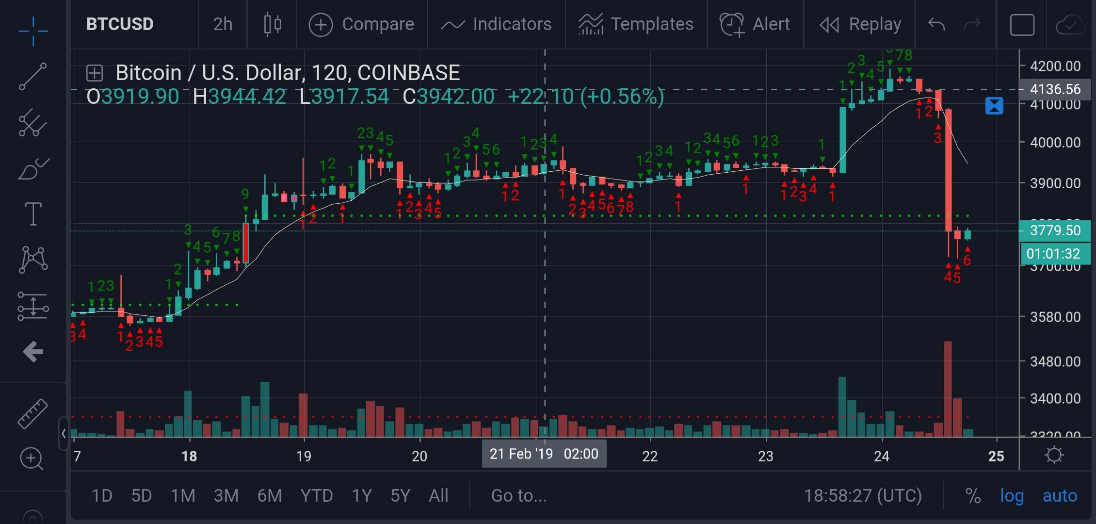The width and height of the screenshot is (1096, 524).
Task: Open the 2h interval dropdown
Action: [223, 24]
